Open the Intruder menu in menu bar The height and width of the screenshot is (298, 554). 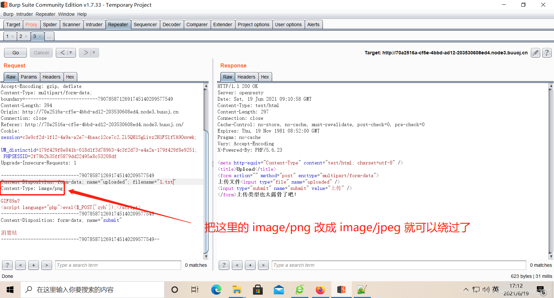pyautogui.click(x=25, y=14)
